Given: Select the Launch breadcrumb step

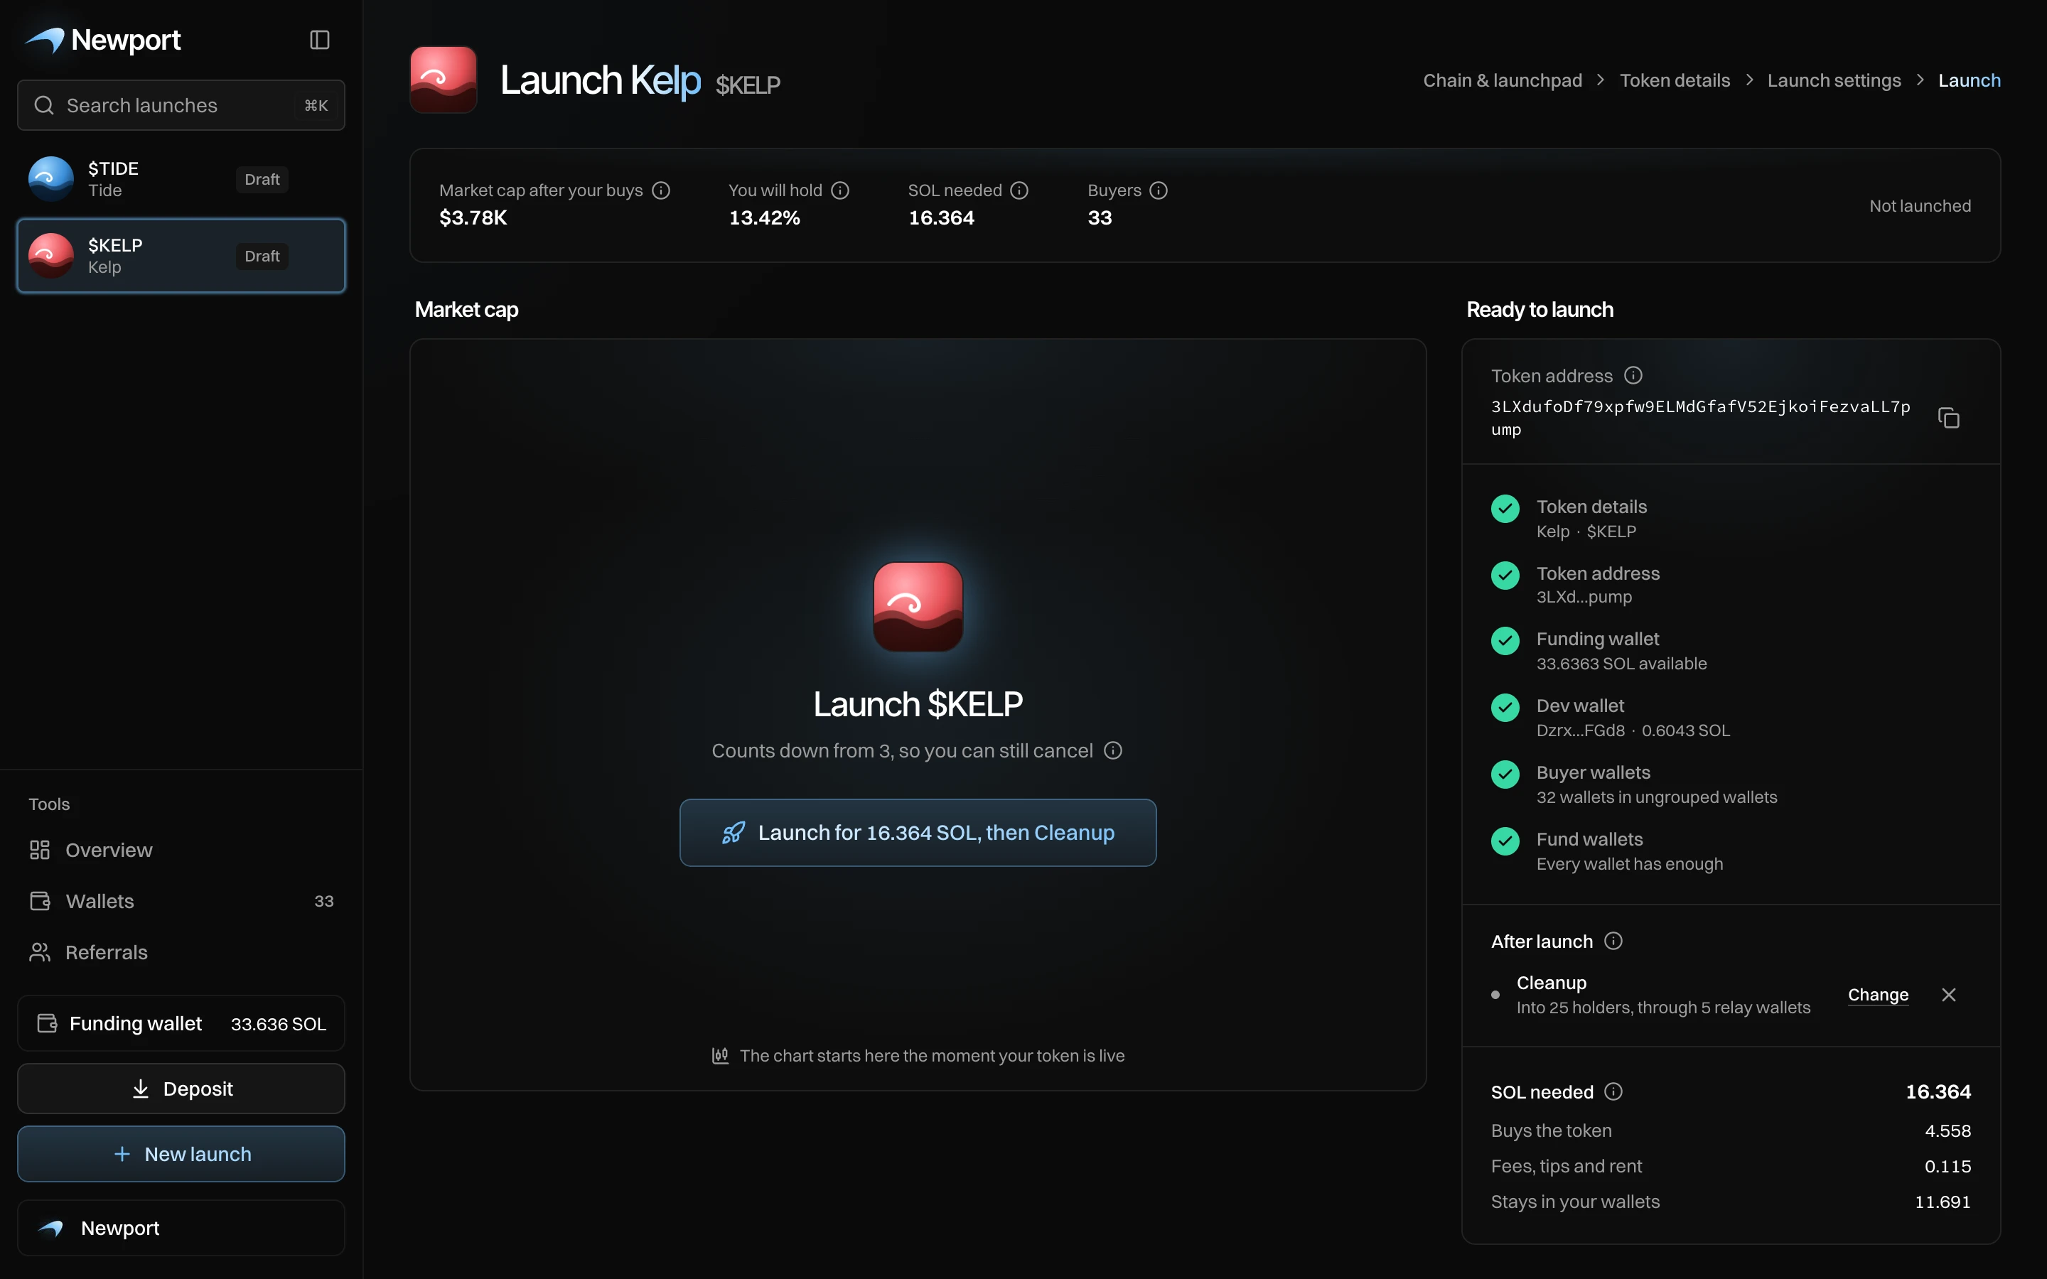Looking at the screenshot, I should [1970, 80].
